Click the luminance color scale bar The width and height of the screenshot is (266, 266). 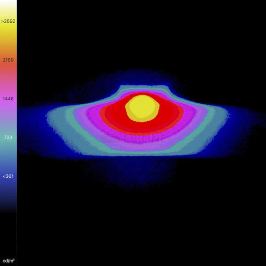(x=8, y=106)
